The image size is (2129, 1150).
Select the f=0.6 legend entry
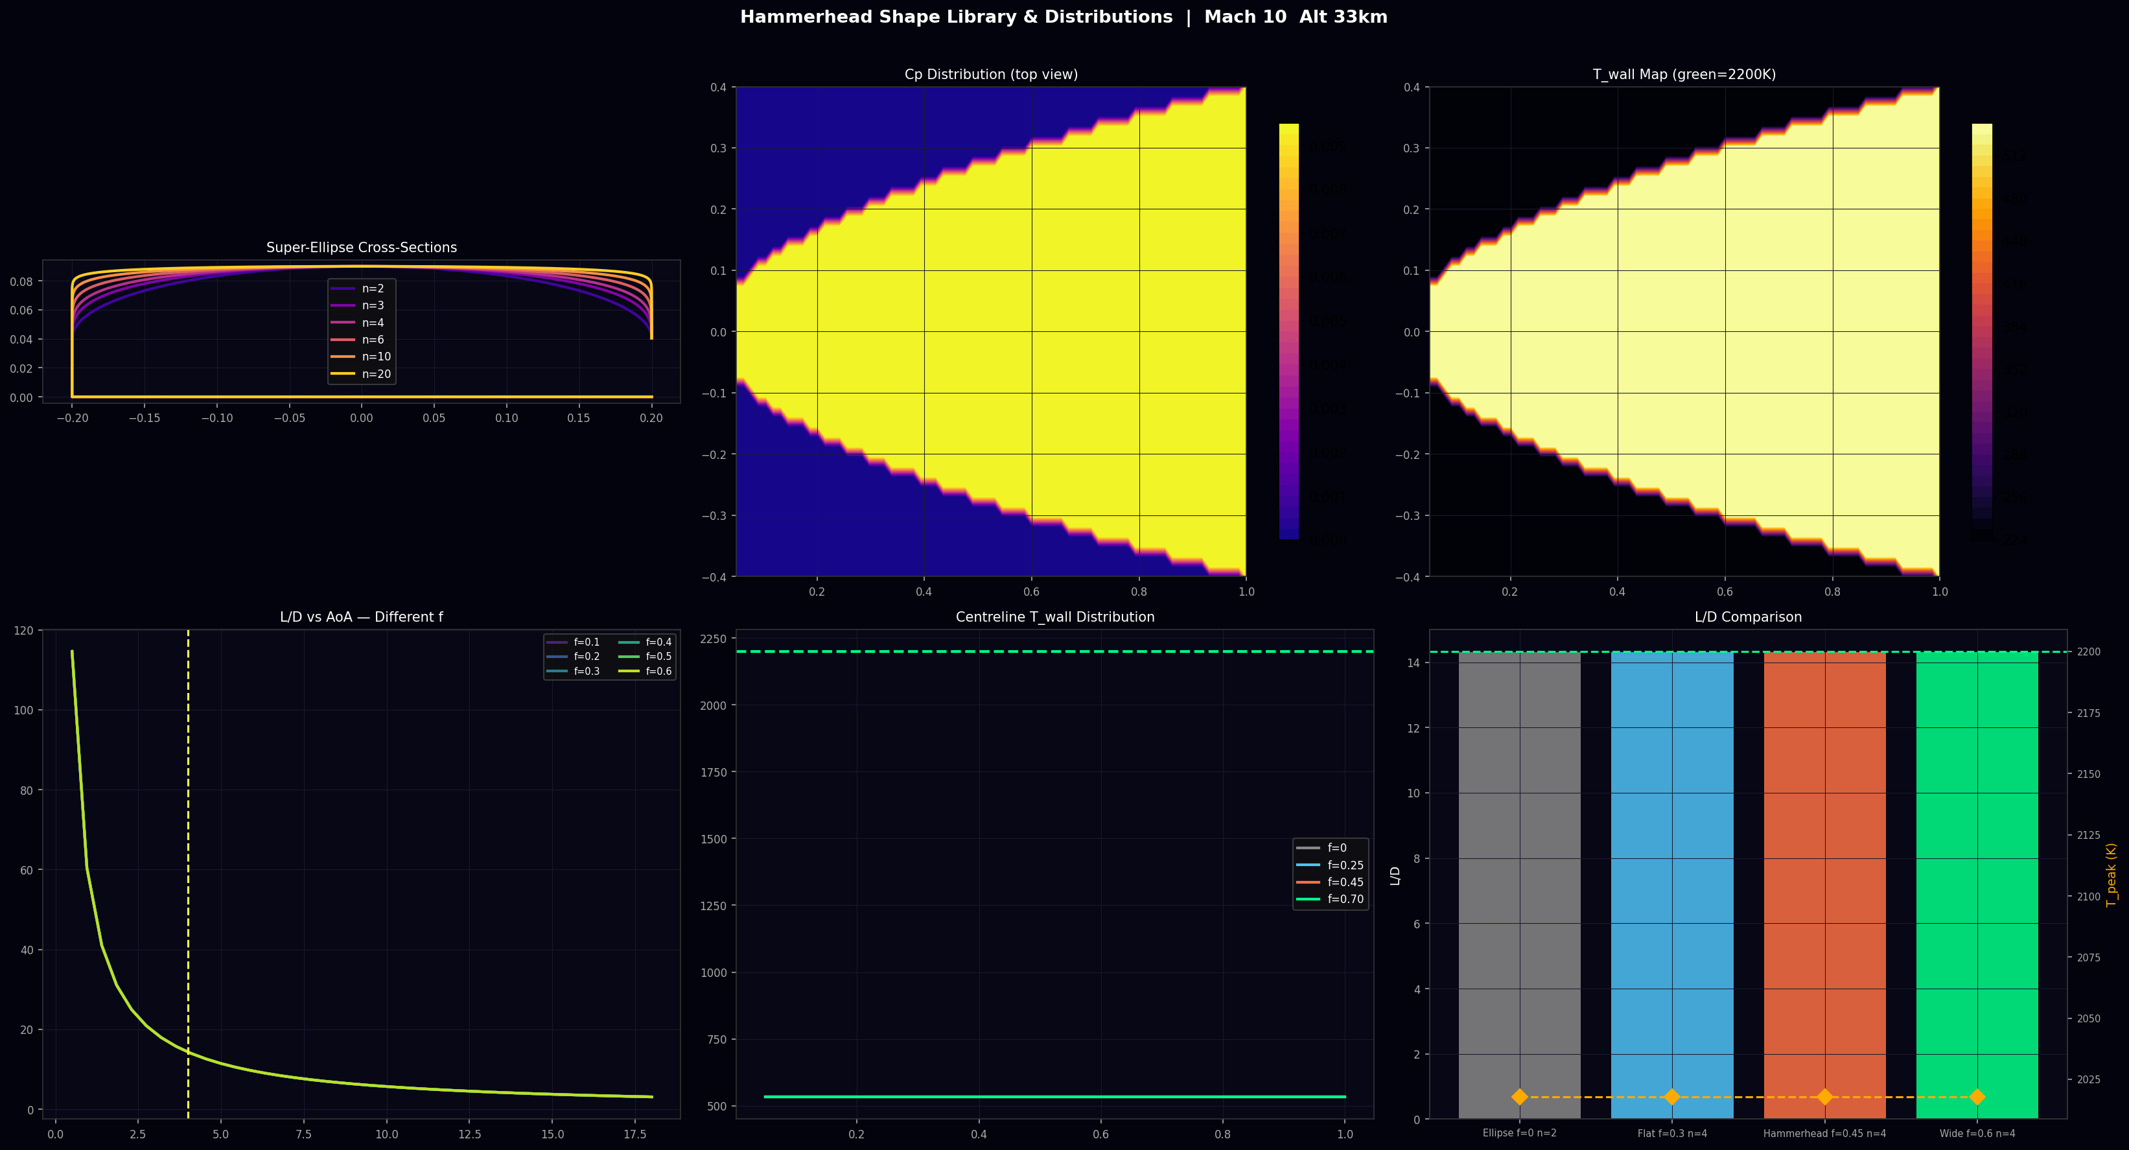(x=646, y=672)
